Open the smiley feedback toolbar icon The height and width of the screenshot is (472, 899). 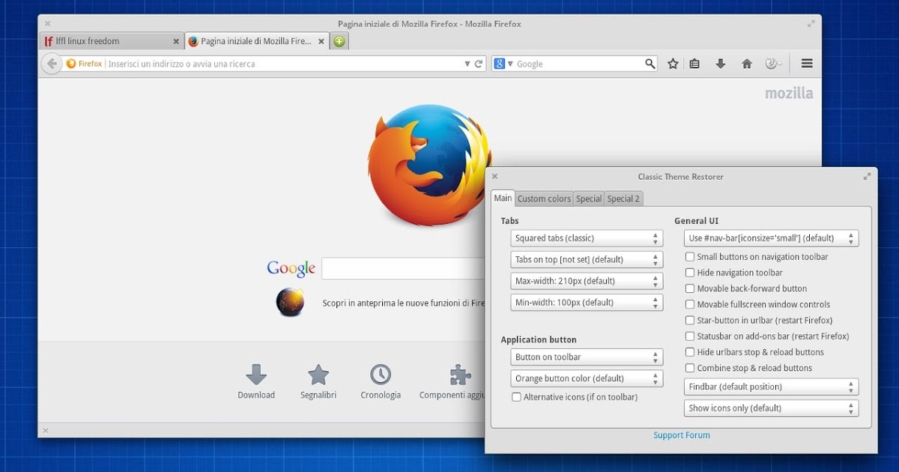click(772, 64)
